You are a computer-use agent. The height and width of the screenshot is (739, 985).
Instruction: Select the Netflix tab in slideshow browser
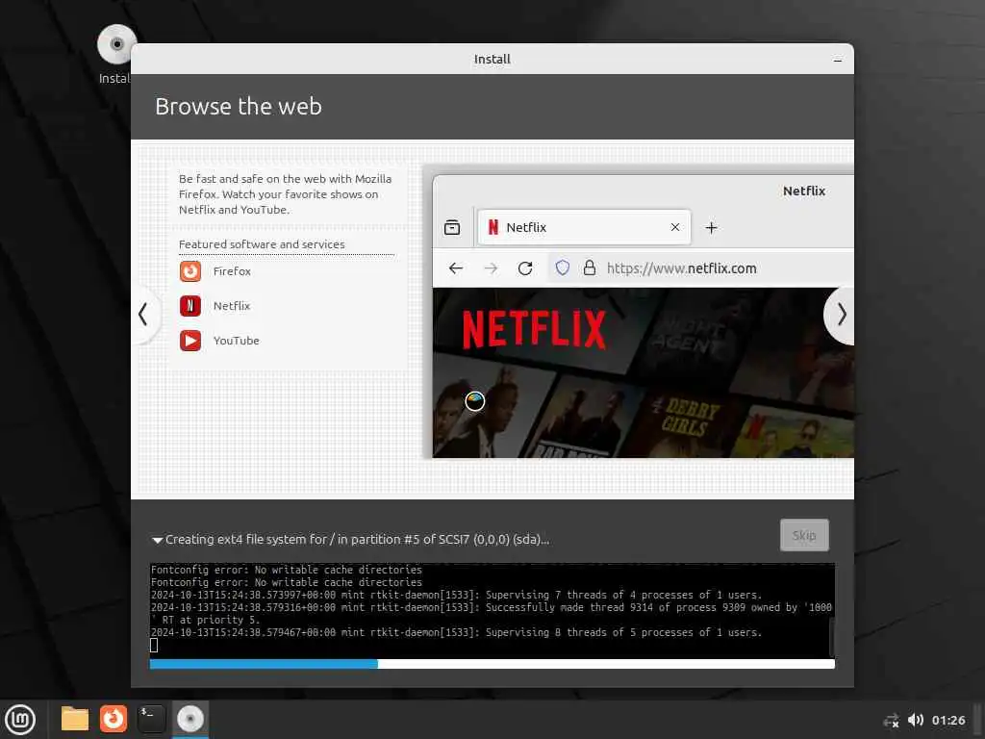(584, 227)
